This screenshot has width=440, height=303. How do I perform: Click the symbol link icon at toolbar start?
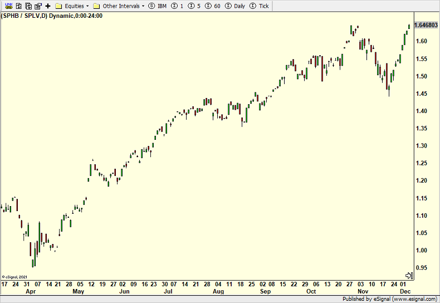[7, 6]
